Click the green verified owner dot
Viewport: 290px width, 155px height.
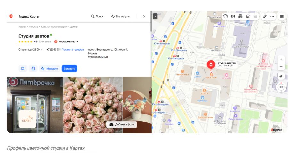(x=51, y=35)
